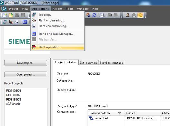Click the new project toolbar icon
Screen dimensions: 170x126
pos(5,15)
